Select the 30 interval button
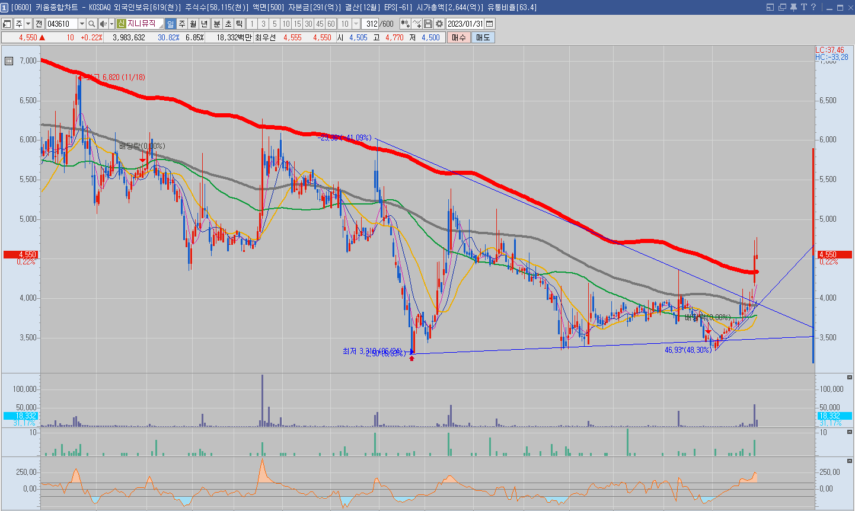 click(x=308, y=24)
